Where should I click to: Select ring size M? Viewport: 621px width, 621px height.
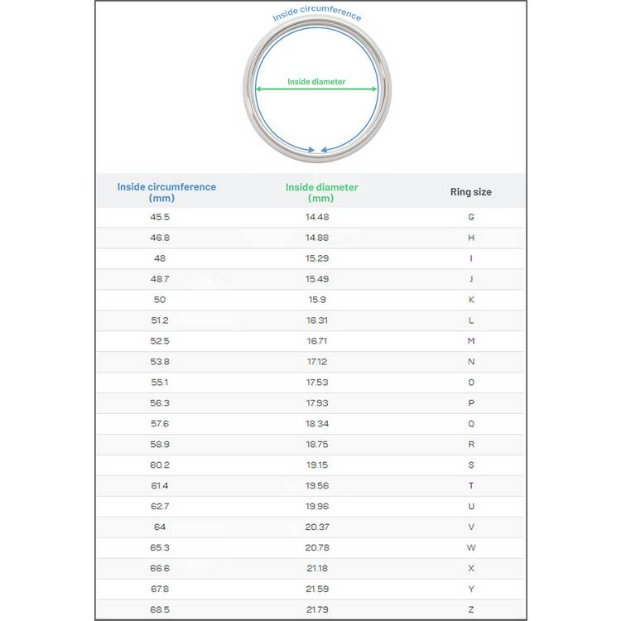click(x=471, y=341)
